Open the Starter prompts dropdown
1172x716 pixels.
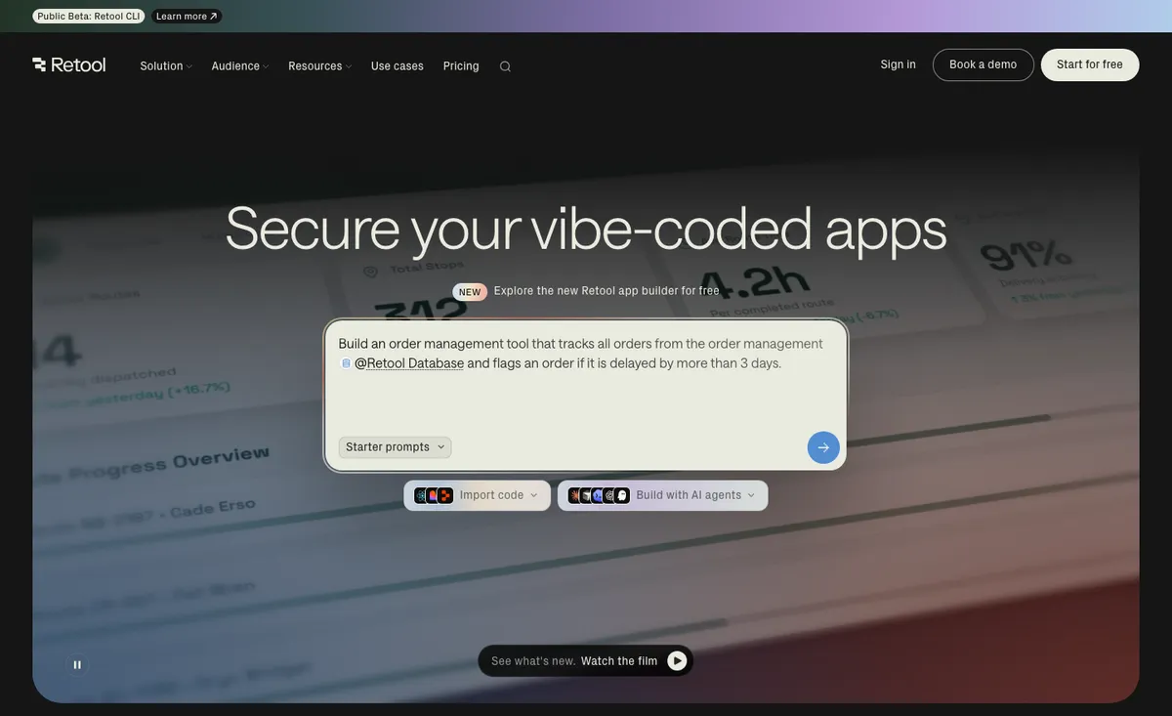[396, 447]
